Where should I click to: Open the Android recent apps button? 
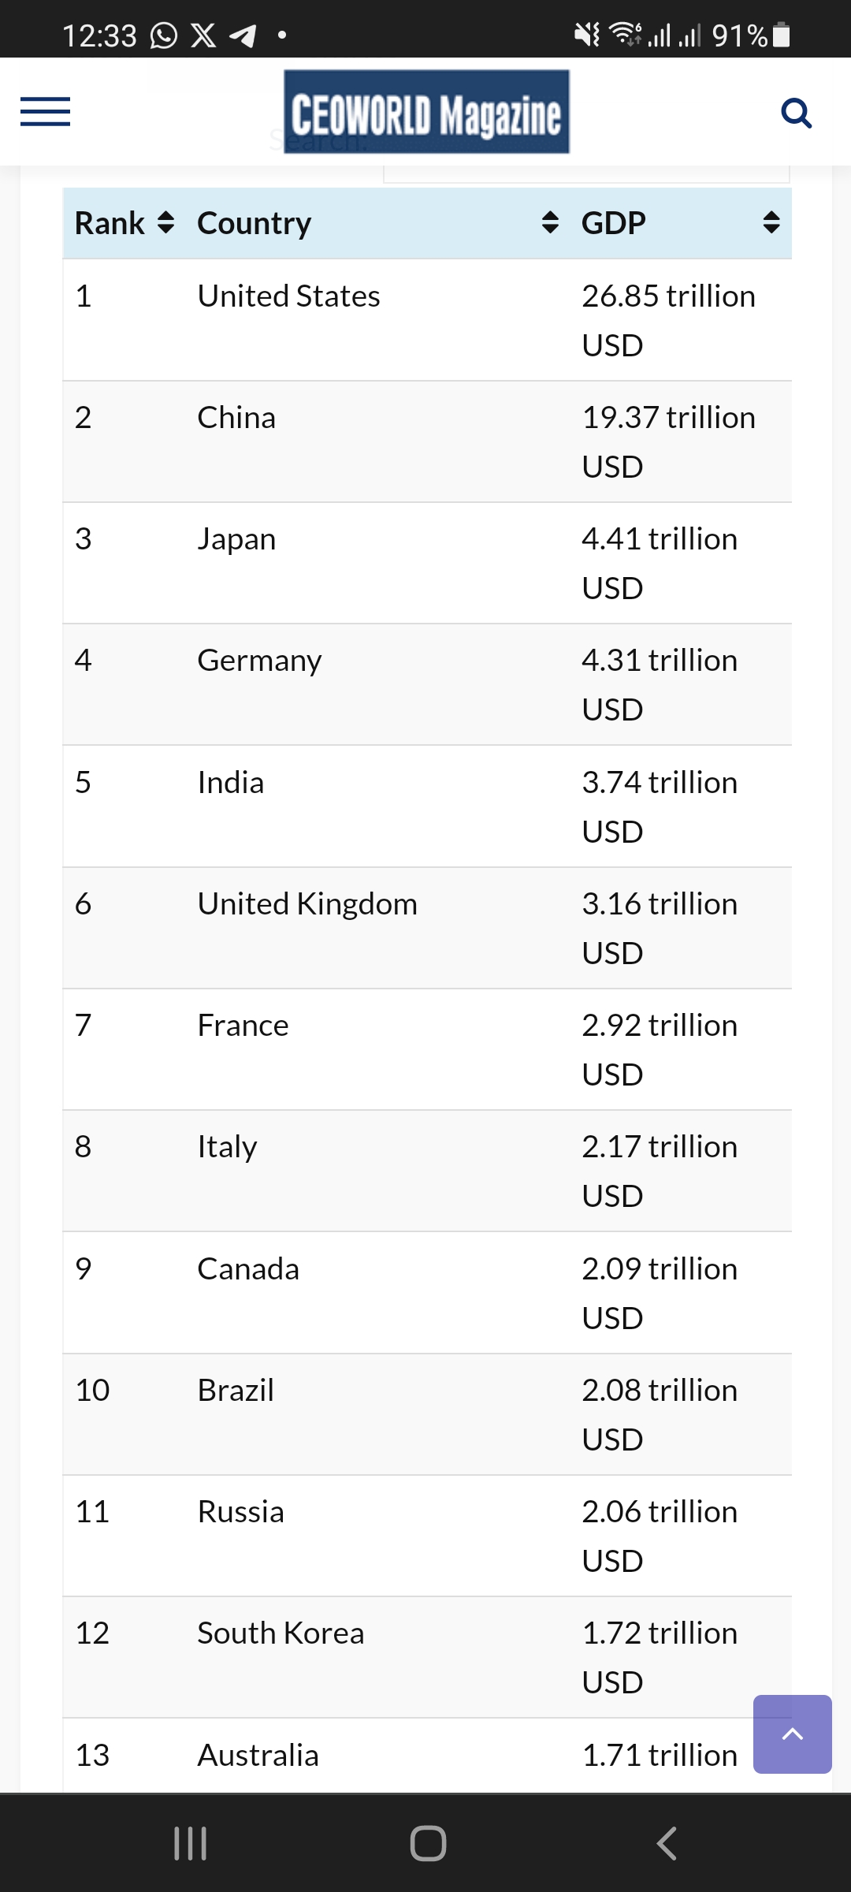(x=190, y=1843)
